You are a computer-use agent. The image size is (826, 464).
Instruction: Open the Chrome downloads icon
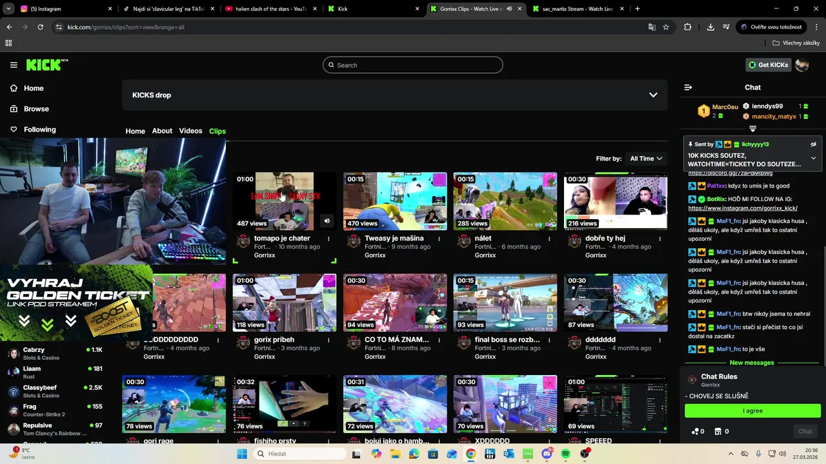tap(710, 27)
